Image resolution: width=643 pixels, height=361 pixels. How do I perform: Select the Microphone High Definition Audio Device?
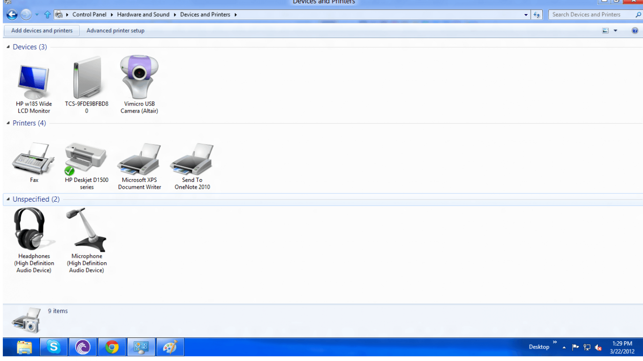point(87,241)
